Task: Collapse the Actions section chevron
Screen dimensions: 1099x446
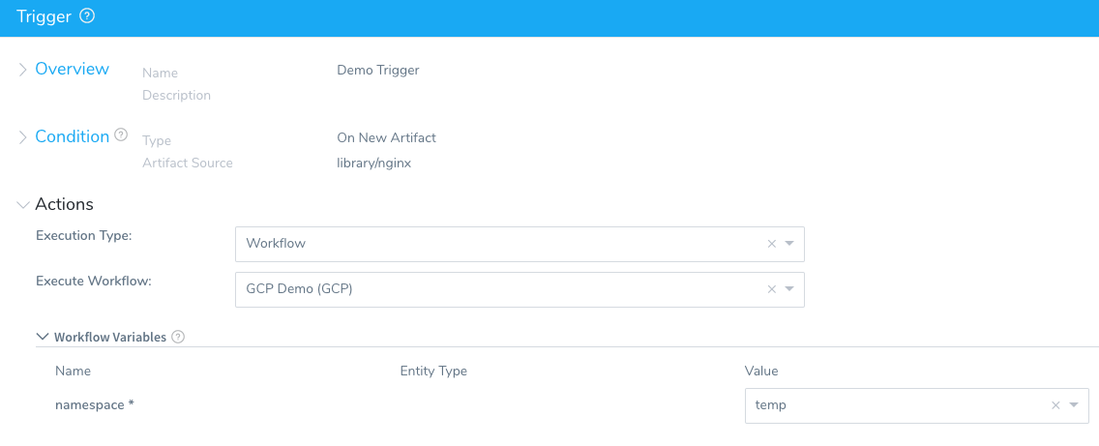Action: click(x=22, y=205)
